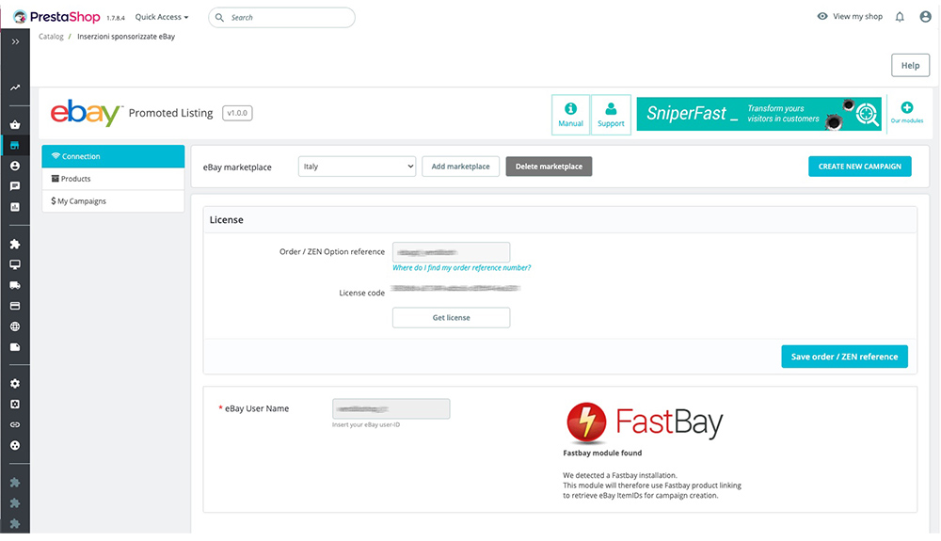Open Shipping truck icon in sidebar
The height and width of the screenshot is (541, 941).
(15, 285)
